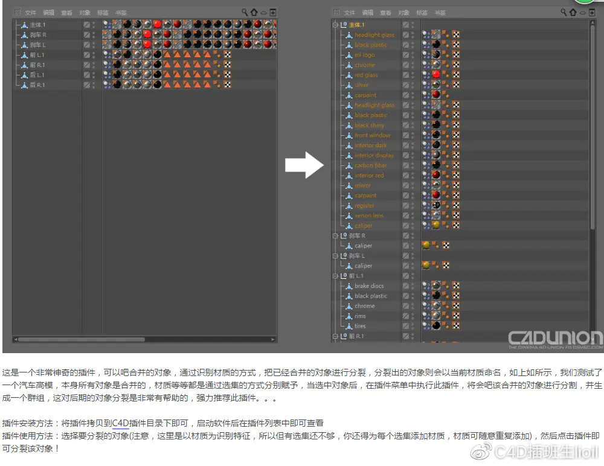Click the search magnifier icon in the object manager
This screenshot has height=466, width=604.
[x=564, y=12]
